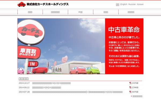Click the red 中古車革命 banner panel
Screen dimensions: 161x107
(124, 46)
